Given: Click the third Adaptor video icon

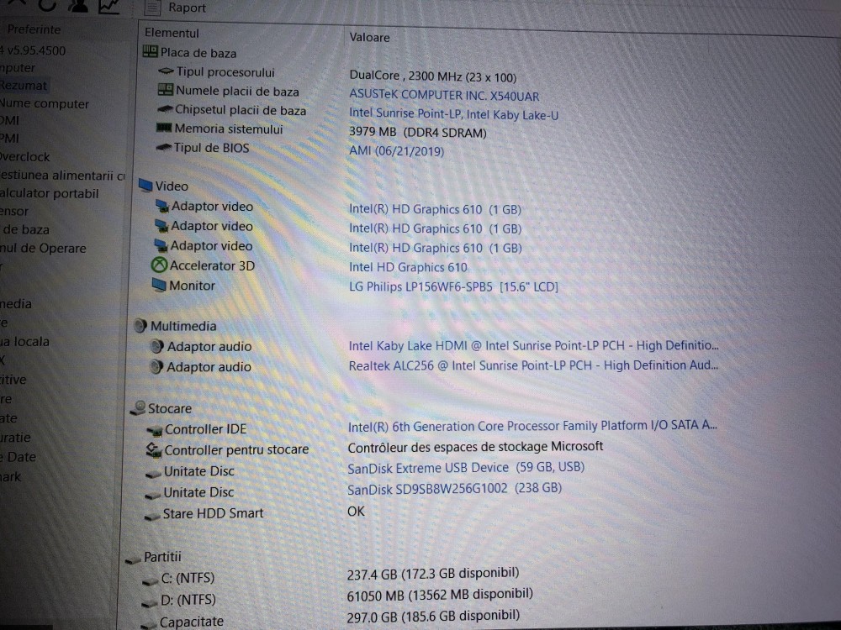Looking at the screenshot, I should 161,245.
